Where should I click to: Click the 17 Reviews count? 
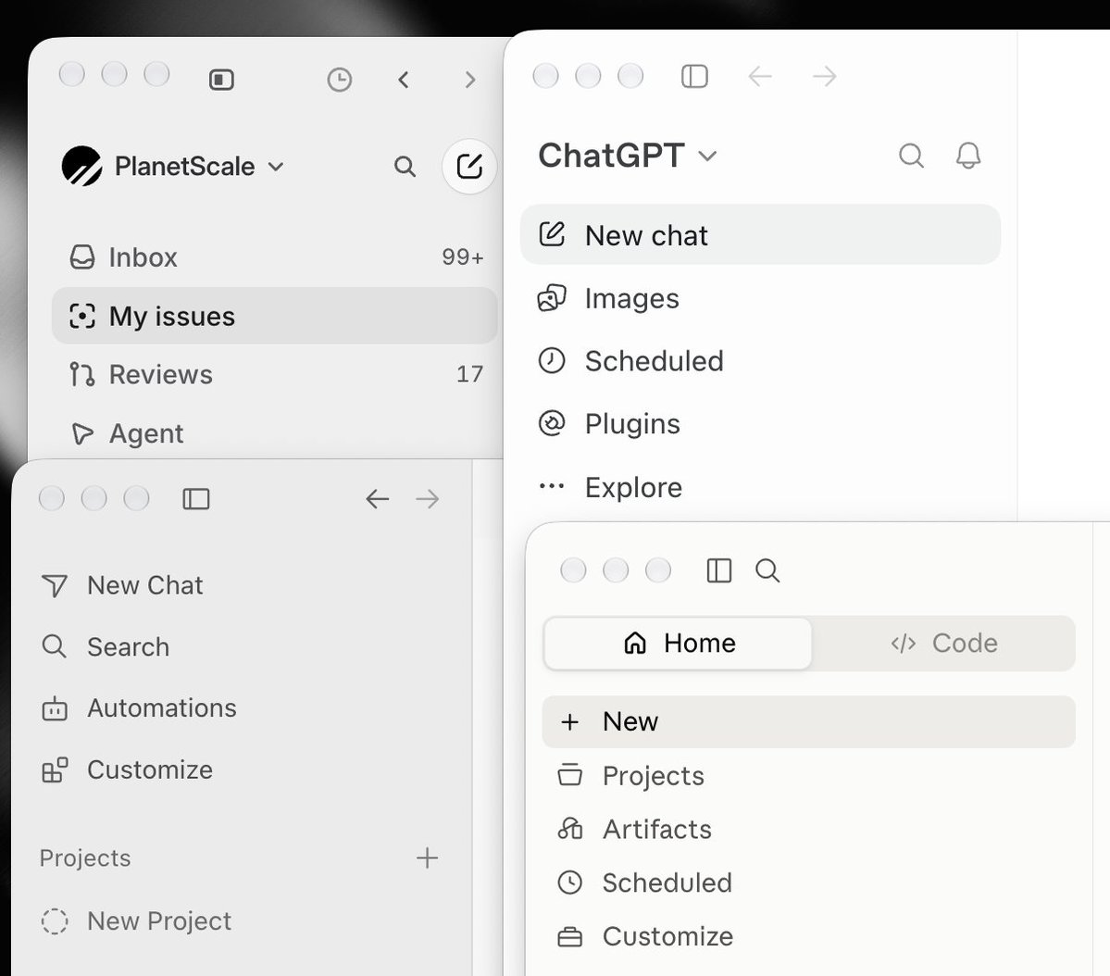469,374
